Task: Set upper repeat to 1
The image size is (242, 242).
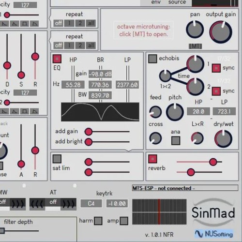Action: (x=69, y=23)
